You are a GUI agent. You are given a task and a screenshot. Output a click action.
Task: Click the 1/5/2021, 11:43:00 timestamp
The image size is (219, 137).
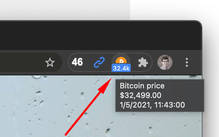pos(152,105)
